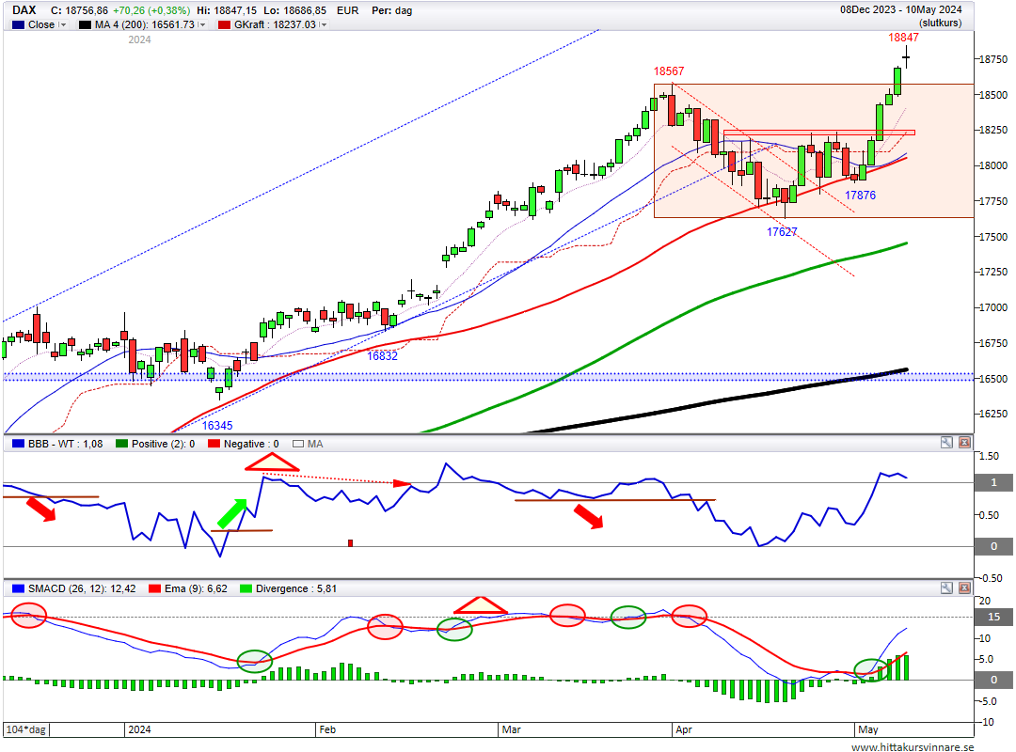Click the blue BBB - WT legend swatch
Viewport: 1016px width, 752px height.
(x=18, y=444)
